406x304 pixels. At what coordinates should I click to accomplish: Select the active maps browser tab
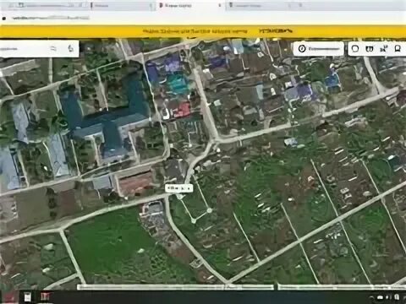[x=190, y=5]
